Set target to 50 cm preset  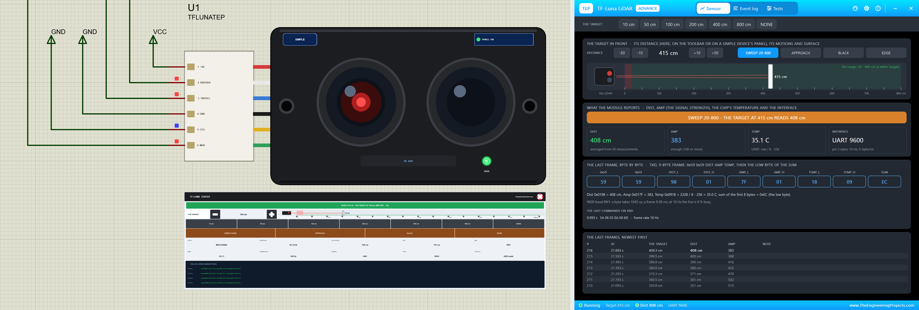click(x=650, y=24)
